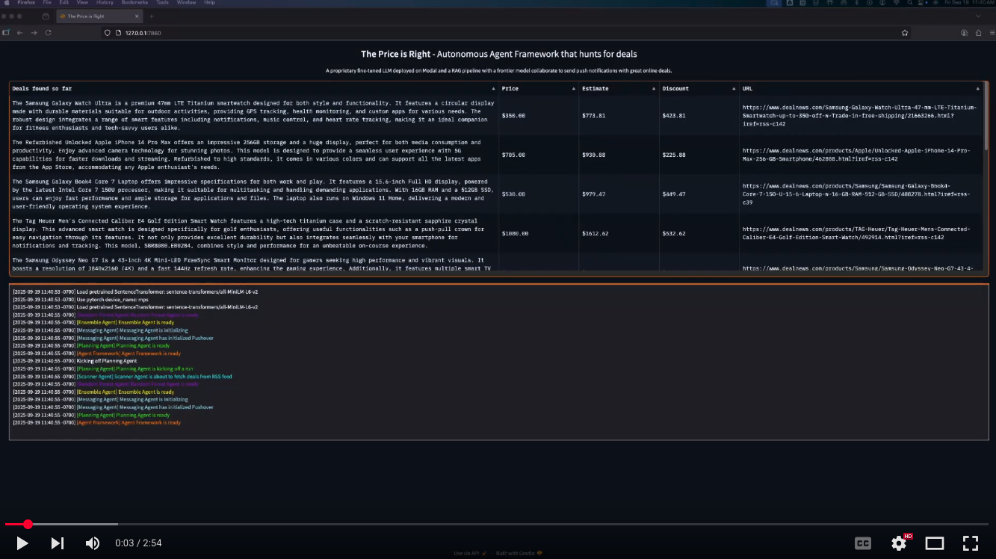
Task: Open the Help menu
Action: click(209, 2)
